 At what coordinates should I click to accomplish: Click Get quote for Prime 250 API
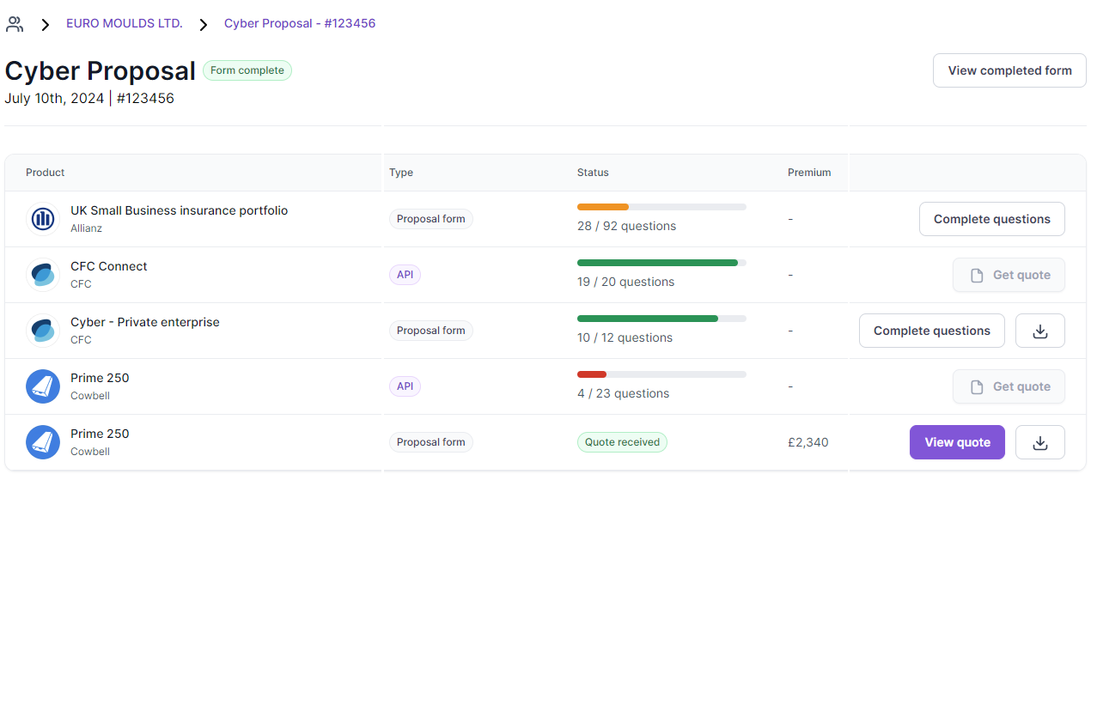1009,386
